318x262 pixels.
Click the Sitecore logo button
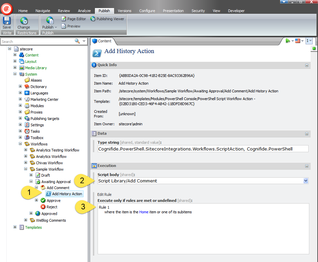click(x=7, y=8)
